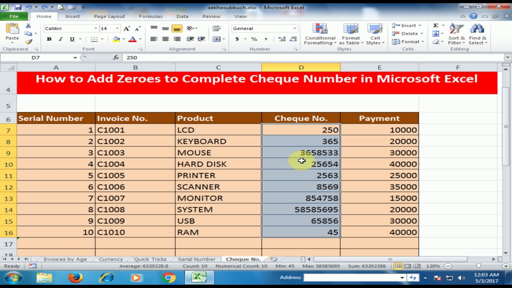Expand the General number format dropdown
Image resolution: width=512 pixels, height=288 pixels.
[x=295, y=28]
